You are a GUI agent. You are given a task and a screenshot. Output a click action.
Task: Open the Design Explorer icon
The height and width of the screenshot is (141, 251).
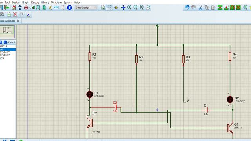tap(44, 7)
